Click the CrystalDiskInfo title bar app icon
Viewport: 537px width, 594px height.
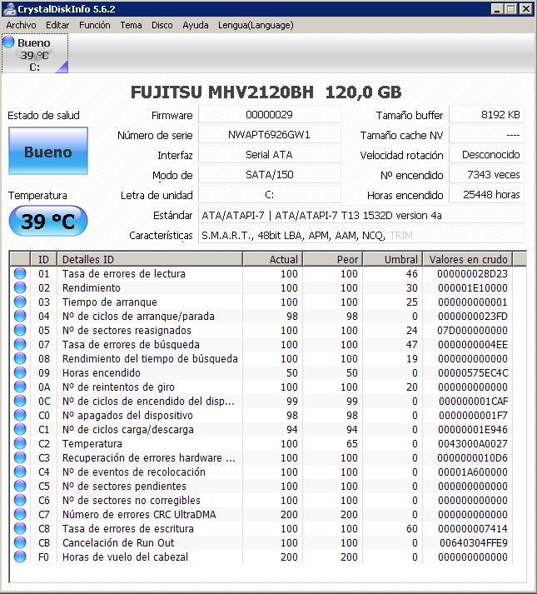tap(9, 8)
